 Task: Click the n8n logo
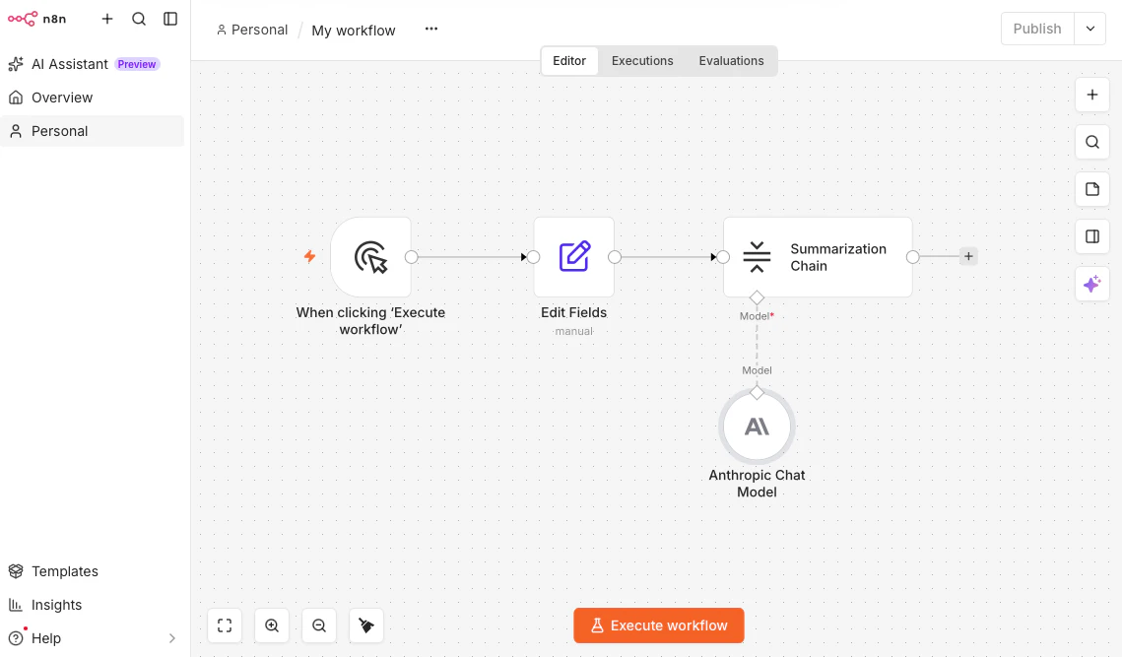36,19
